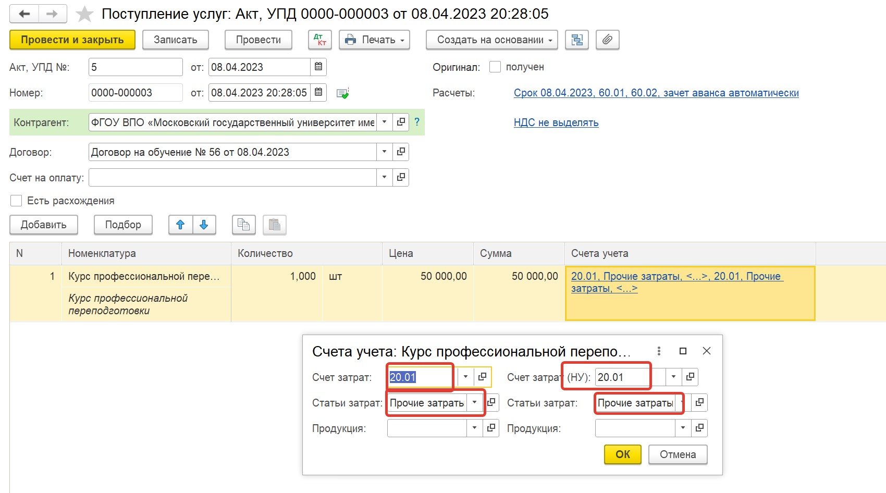Open the document structure icon in the toolbar

pyautogui.click(x=577, y=40)
